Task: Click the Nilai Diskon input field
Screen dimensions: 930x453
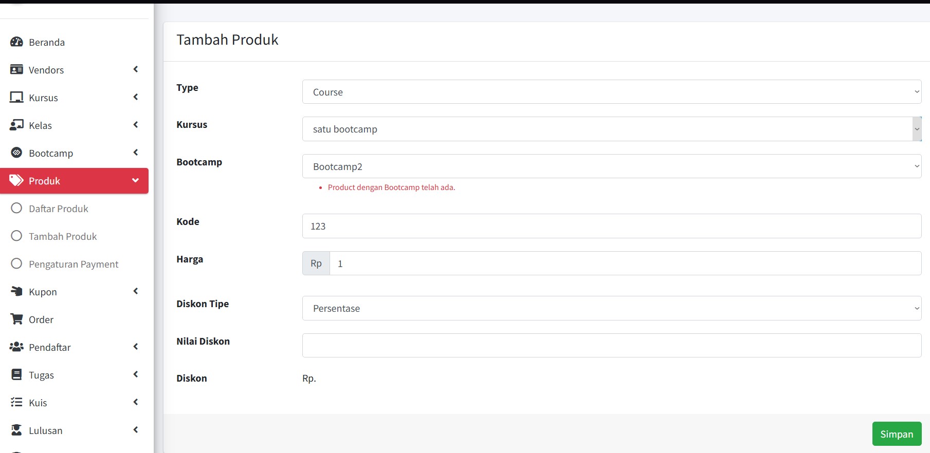Action: (611, 345)
